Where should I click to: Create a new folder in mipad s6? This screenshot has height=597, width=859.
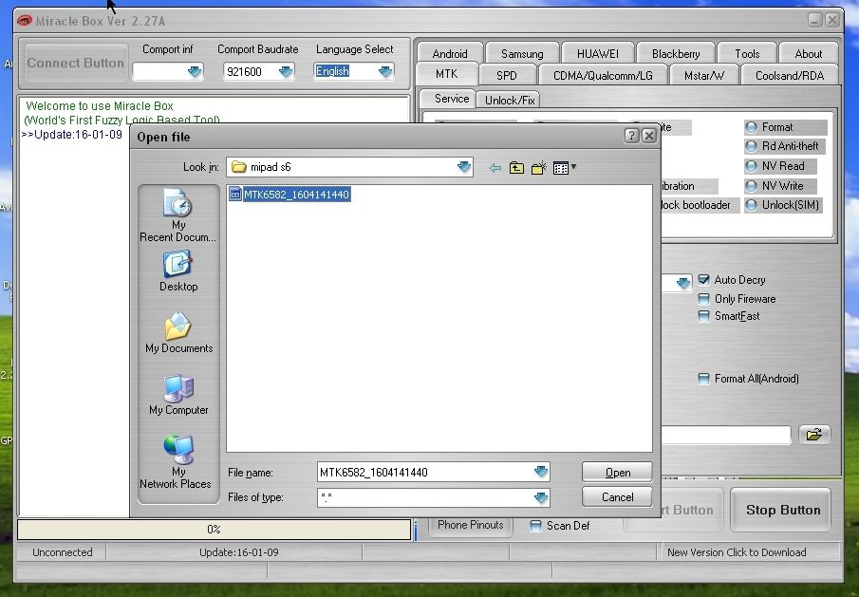click(x=538, y=168)
